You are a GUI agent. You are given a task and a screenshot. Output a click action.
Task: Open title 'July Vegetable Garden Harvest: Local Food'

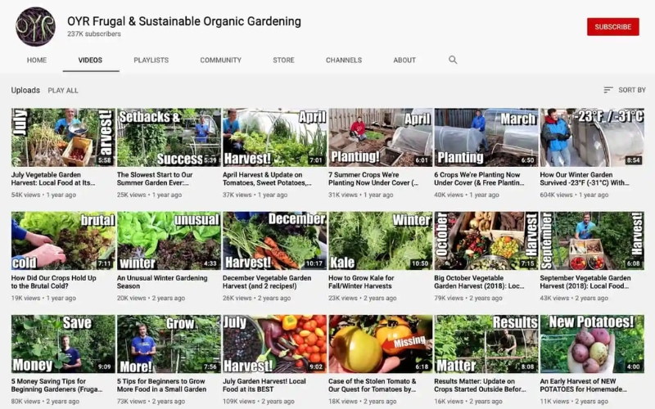click(53, 178)
